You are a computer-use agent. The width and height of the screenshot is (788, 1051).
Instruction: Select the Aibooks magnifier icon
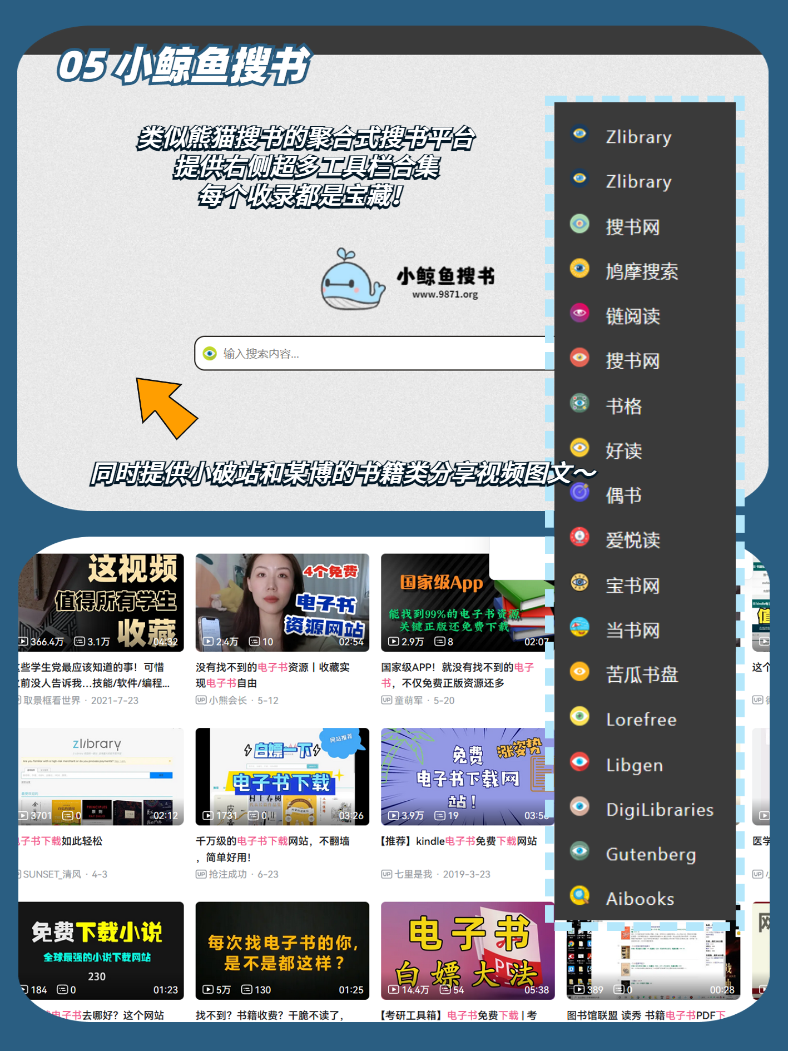(579, 895)
